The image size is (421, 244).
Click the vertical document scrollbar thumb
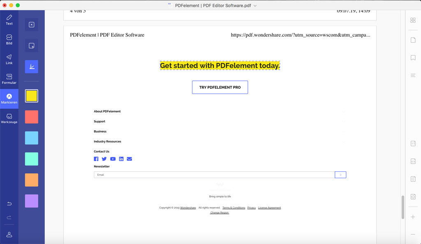point(403,207)
